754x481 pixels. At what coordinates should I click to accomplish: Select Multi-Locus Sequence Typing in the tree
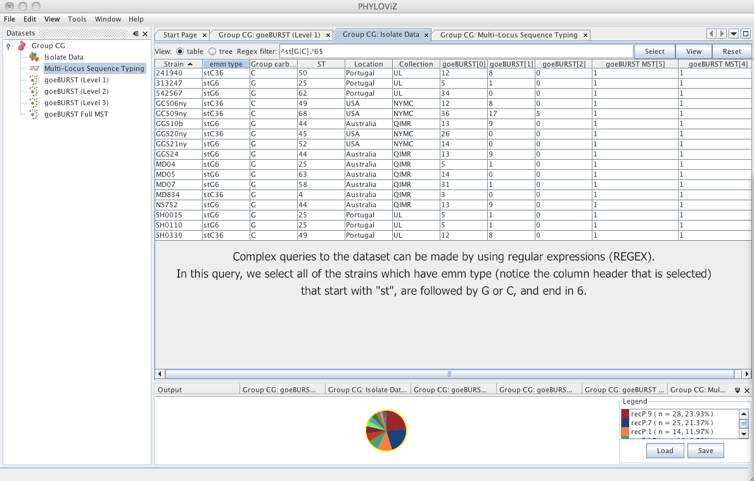pos(94,68)
